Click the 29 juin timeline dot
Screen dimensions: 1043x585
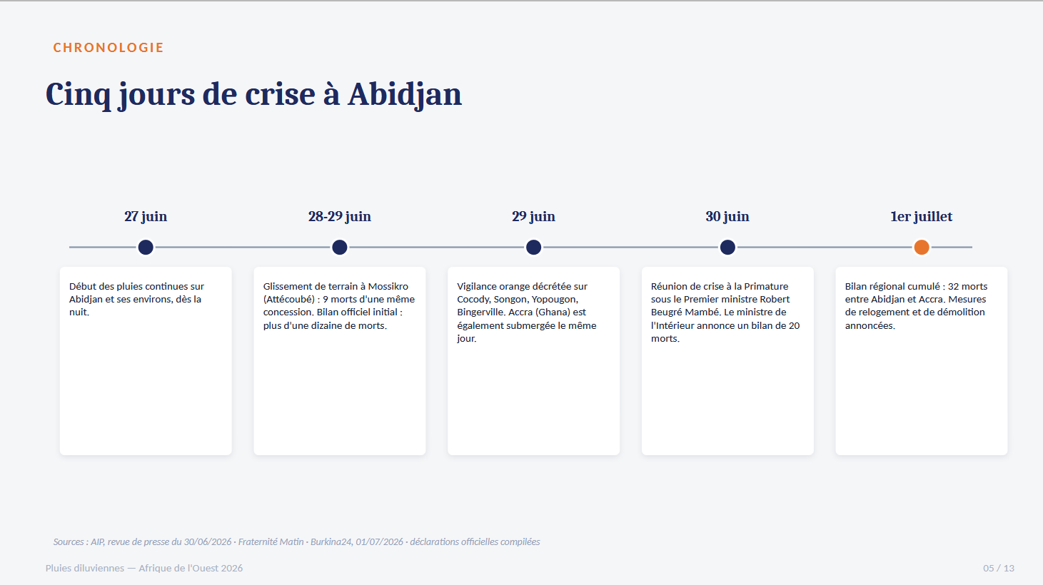[533, 248]
